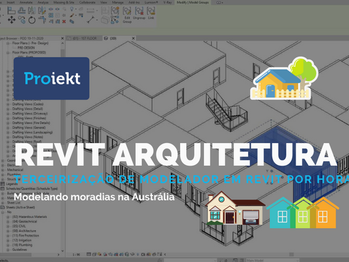Screen dimensions: 349x262
Task: Click Project Browser scroll down arrow
Action: pyautogui.click(x=63, y=251)
